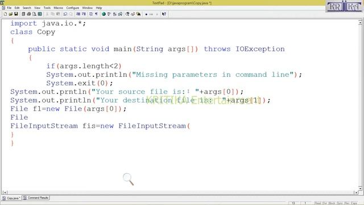Open the View menu
The width and height of the screenshot is (364, 205).
pyautogui.click(x=37, y=8)
